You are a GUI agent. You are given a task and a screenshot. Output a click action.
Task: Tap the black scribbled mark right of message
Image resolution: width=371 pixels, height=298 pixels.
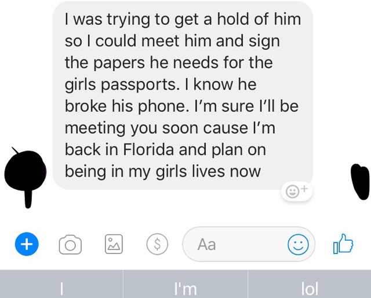360,181
